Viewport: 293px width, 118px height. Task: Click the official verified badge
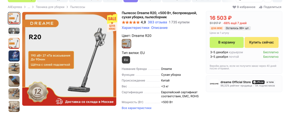pyautogui.click(x=258, y=82)
